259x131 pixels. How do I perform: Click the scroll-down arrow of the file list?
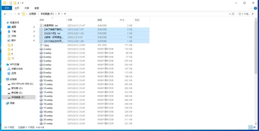point(256,123)
